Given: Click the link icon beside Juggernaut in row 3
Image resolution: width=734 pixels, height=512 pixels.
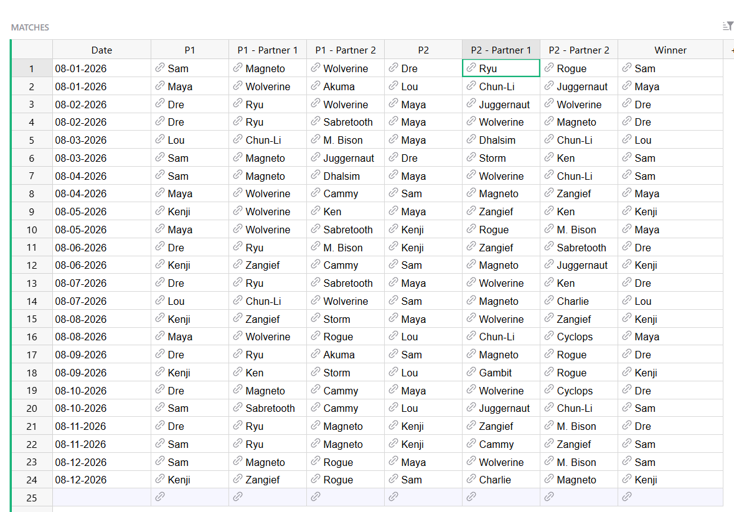Looking at the screenshot, I should coord(471,104).
